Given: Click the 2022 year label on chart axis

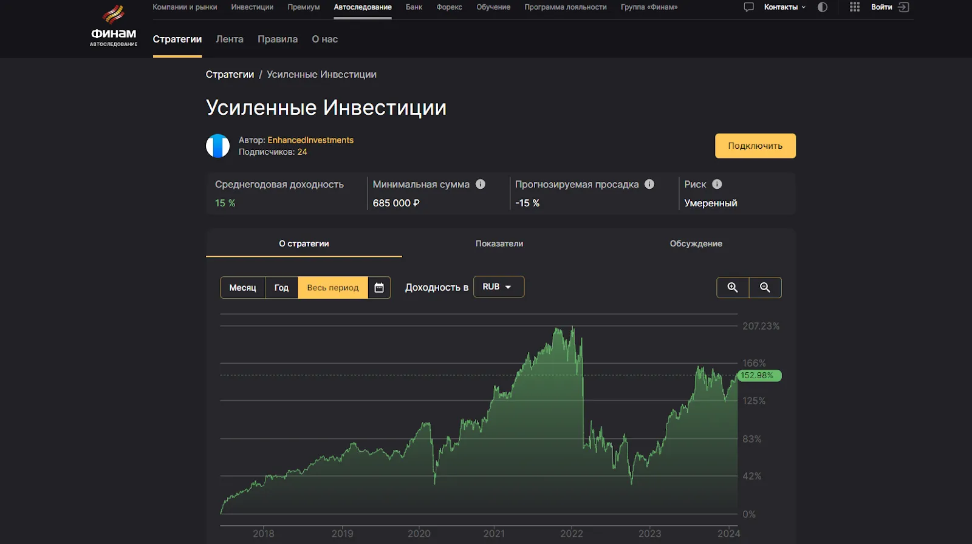Looking at the screenshot, I should (571, 534).
